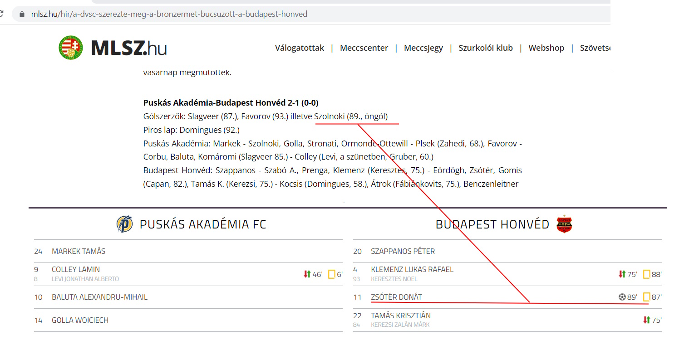Click substitute name Kerezsi Zalán Márk
This screenshot has height=340, width=684.
[x=400, y=325]
